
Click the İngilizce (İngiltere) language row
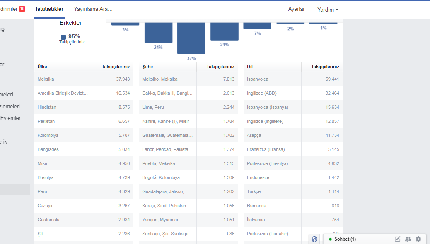click(x=293, y=121)
